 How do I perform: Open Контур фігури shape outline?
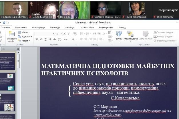[164, 37]
